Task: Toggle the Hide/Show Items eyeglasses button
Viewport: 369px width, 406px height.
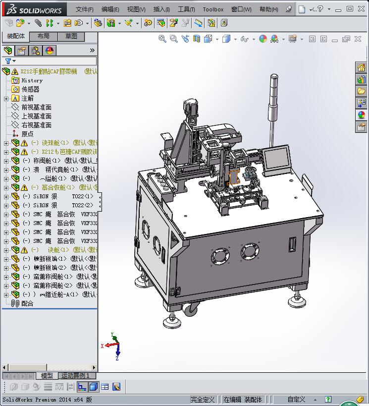Action: point(244,39)
